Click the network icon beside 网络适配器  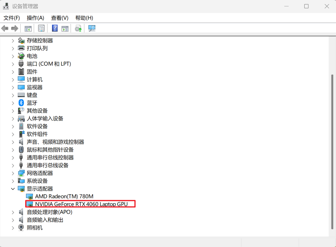[21, 173]
